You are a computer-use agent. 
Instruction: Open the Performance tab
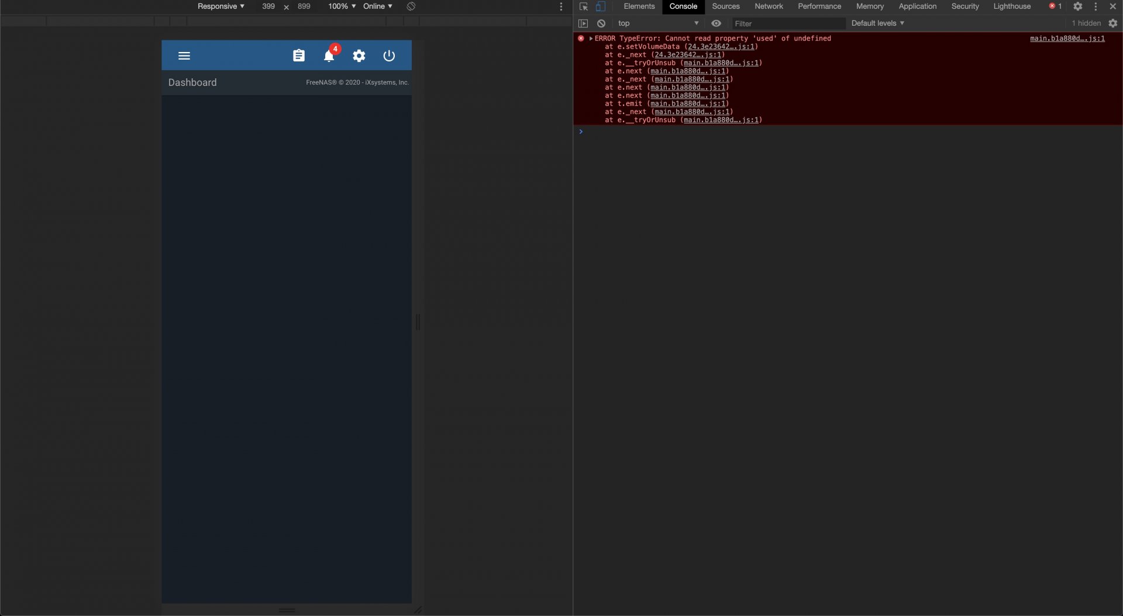pyautogui.click(x=819, y=6)
